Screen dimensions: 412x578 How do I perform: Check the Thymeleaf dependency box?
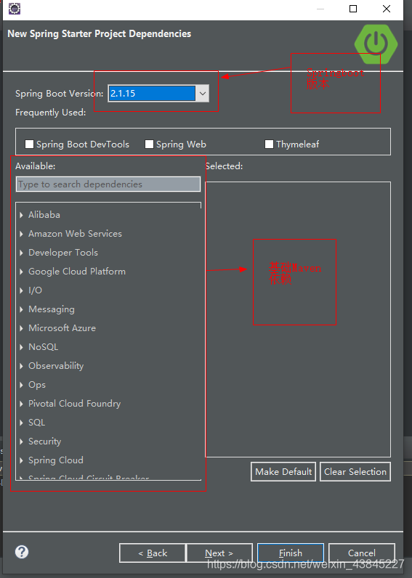269,144
